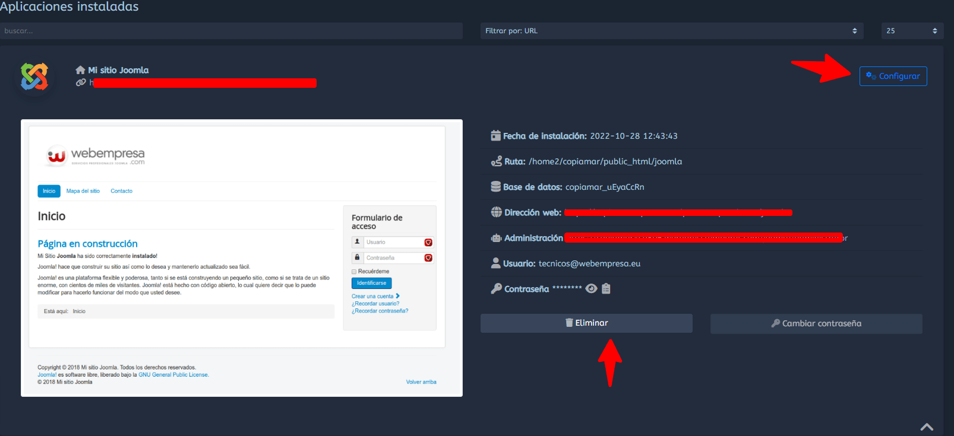Viewport: 954px width, 436px height.
Task: Click the Joomla site preview thumbnail
Action: tap(242, 258)
